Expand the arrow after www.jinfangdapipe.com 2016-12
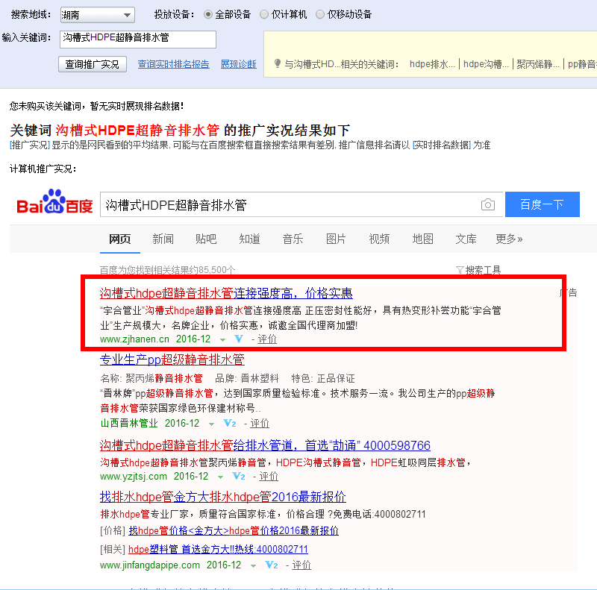This screenshot has height=590, width=597. (x=253, y=565)
